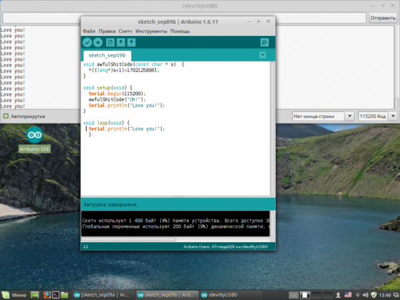Click the Save sketch down-arrow icon
Screen dimensions: 400x300
131,43
